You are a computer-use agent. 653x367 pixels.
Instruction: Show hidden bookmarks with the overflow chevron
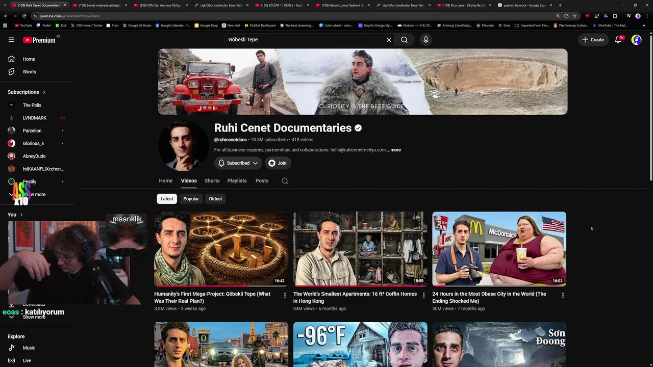643,25
